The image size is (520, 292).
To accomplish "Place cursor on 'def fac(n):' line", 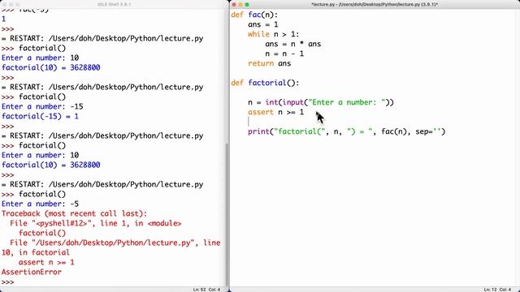I will (x=254, y=15).
